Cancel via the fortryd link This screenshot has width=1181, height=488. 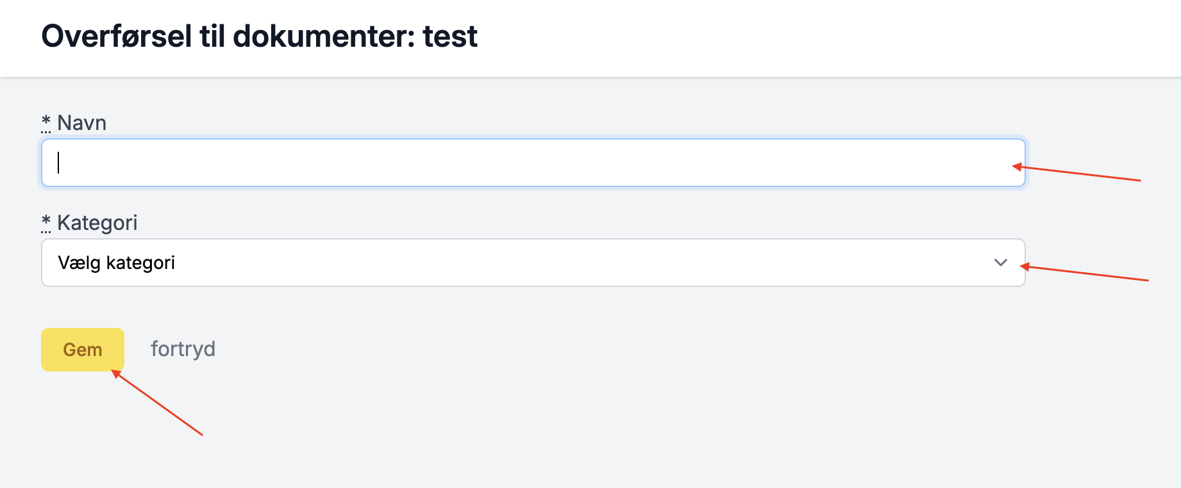[183, 349]
